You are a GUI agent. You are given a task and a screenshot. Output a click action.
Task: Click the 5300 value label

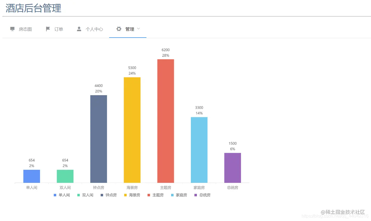pos(132,68)
